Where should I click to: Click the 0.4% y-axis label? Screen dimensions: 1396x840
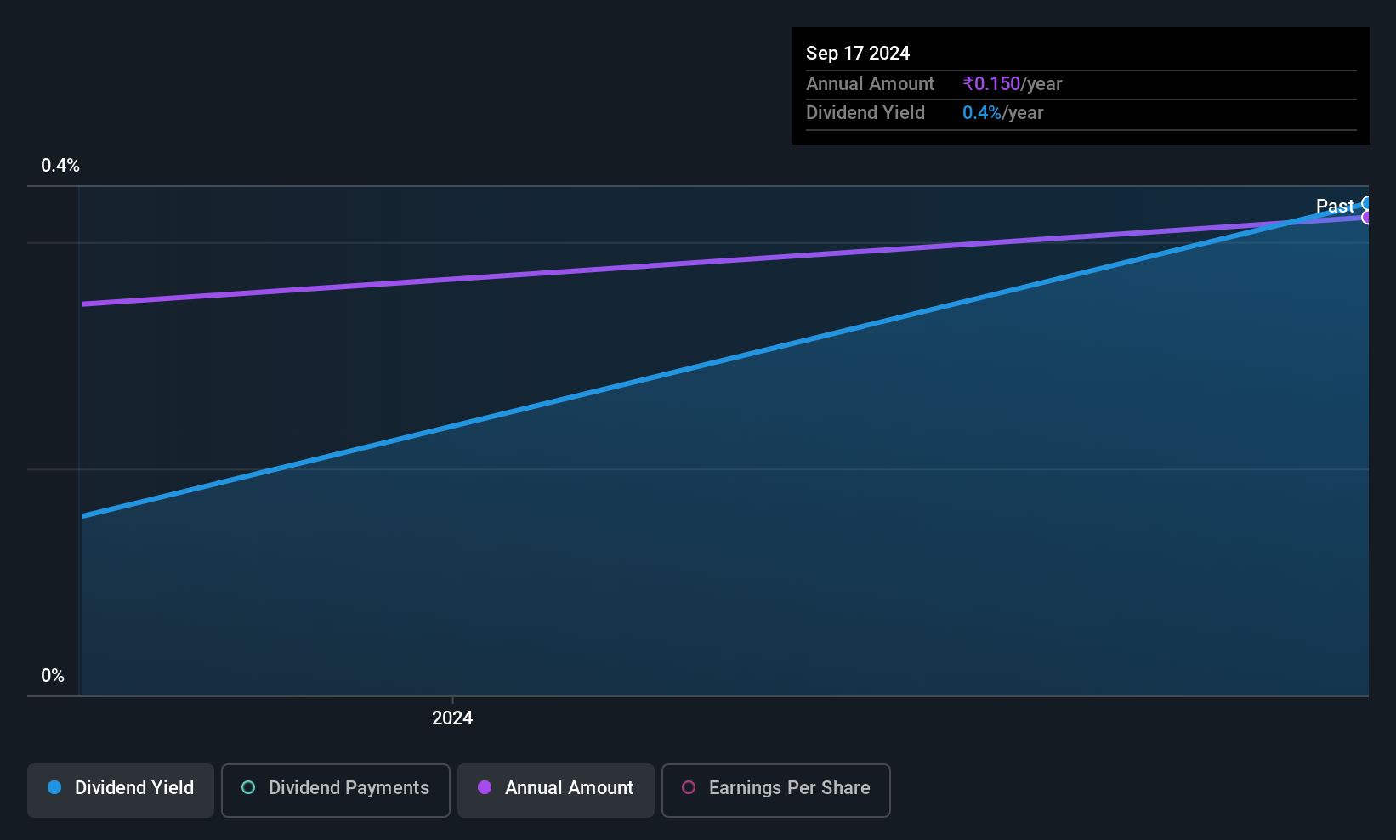click(x=60, y=166)
